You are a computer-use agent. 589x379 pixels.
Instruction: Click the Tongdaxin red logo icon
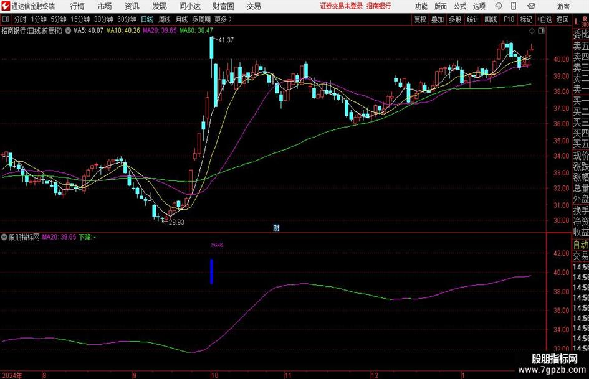[6, 6]
